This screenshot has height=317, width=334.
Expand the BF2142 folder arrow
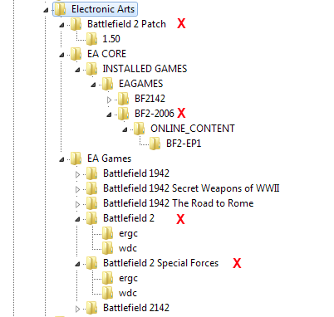pos(109,100)
